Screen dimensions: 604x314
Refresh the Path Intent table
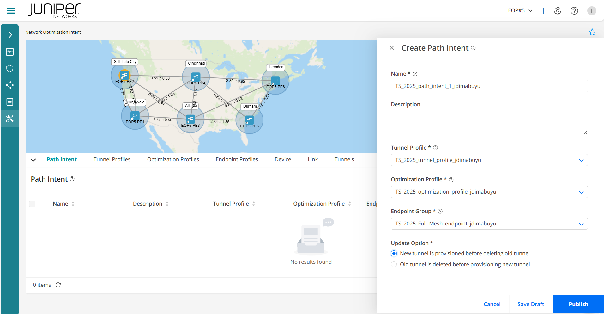58,285
